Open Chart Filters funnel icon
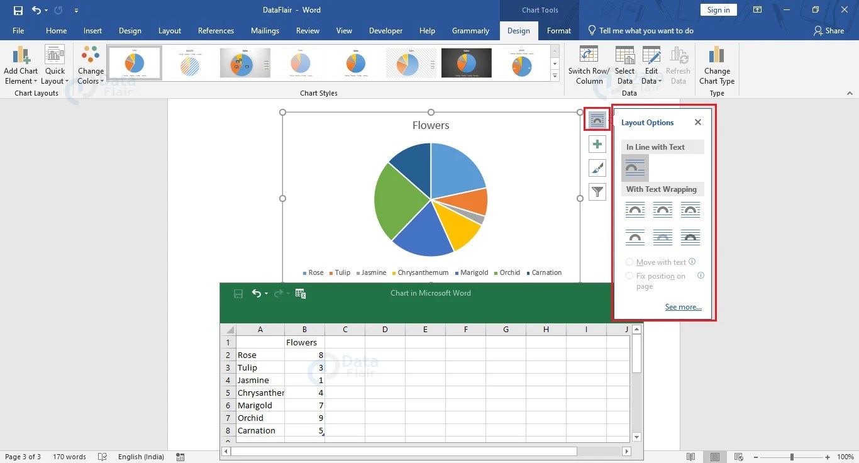The width and height of the screenshot is (859, 463). pyautogui.click(x=597, y=191)
